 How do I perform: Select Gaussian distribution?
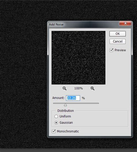click(56, 123)
